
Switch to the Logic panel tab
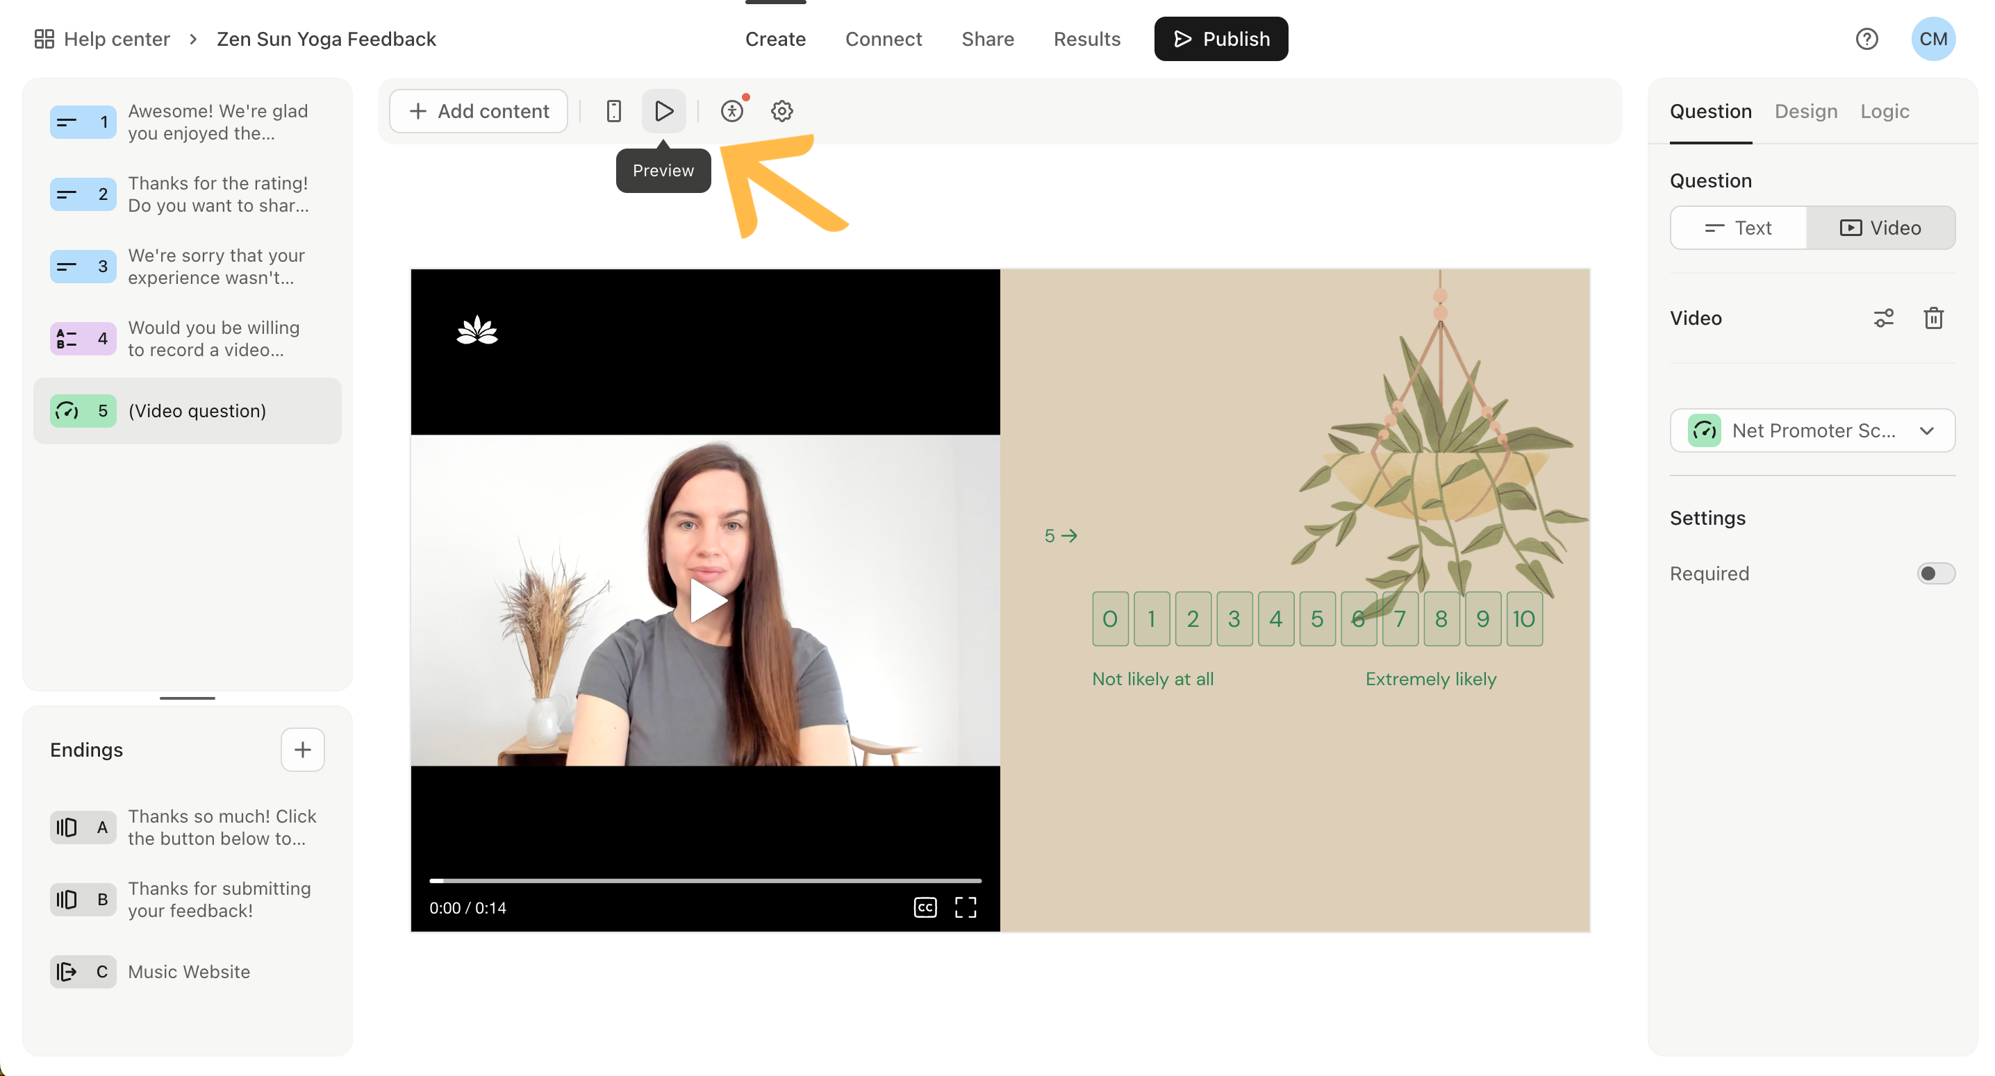(x=1885, y=110)
